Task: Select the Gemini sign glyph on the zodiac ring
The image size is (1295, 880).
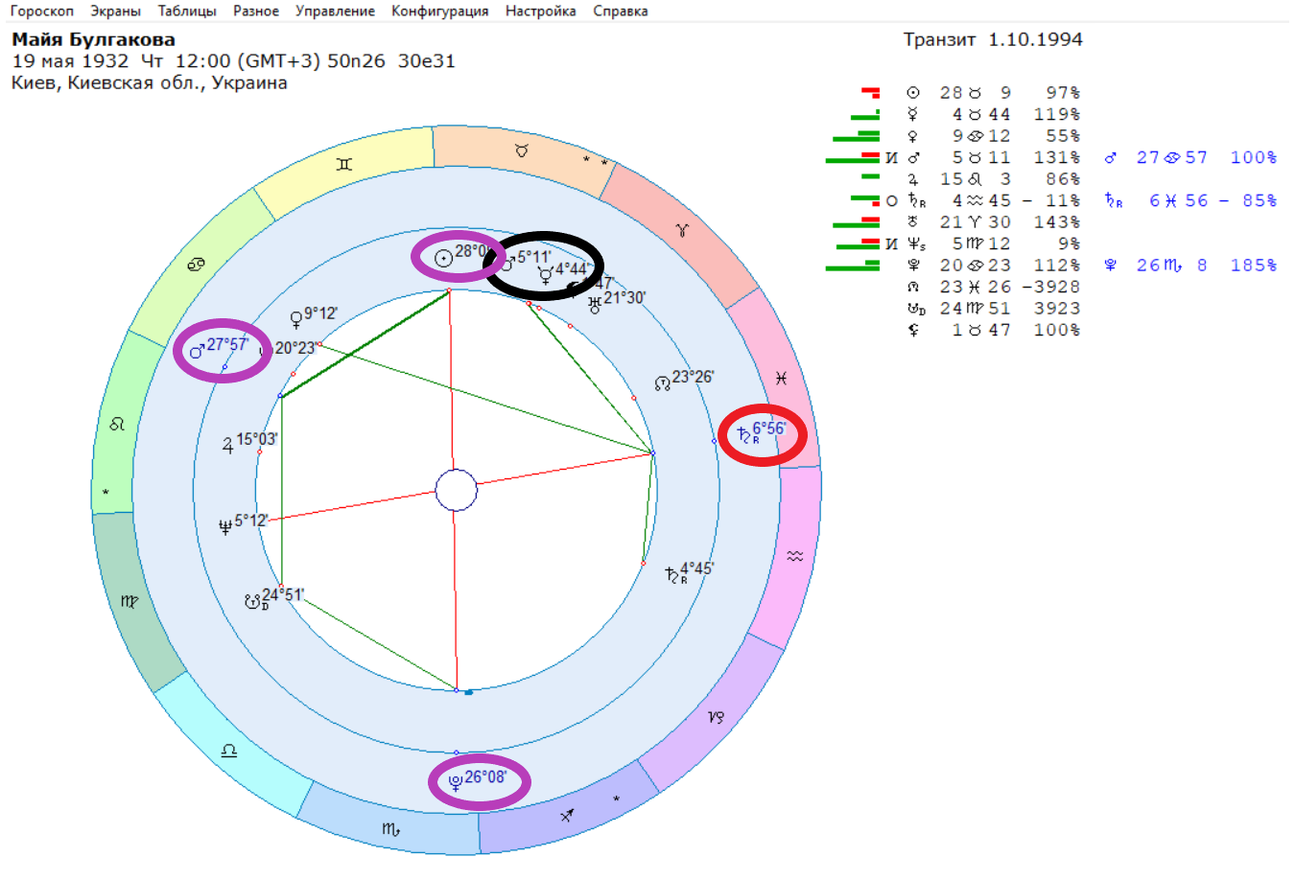Action: [344, 165]
